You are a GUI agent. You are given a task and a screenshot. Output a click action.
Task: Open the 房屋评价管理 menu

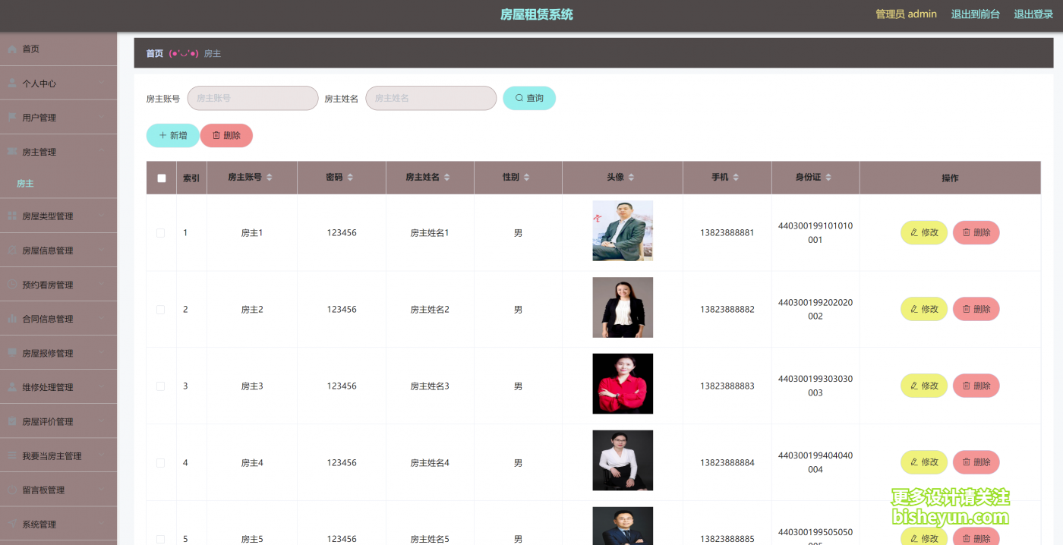click(x=58, y=421)
